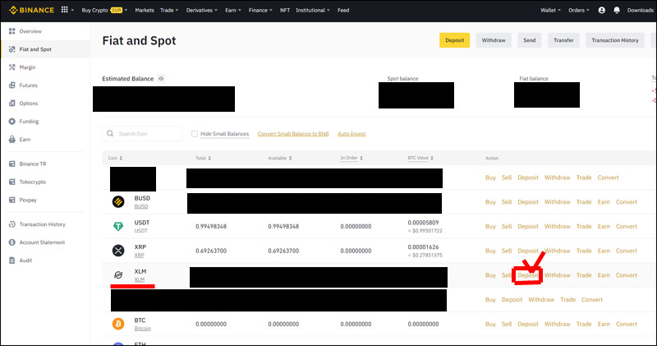Open the Auto-Invest link
Image resolution: width=657 pixels, height=346 pixels.
tap(351, 134)
